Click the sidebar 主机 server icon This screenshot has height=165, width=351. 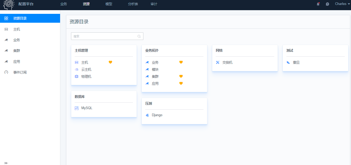click(x=6, y=29)
